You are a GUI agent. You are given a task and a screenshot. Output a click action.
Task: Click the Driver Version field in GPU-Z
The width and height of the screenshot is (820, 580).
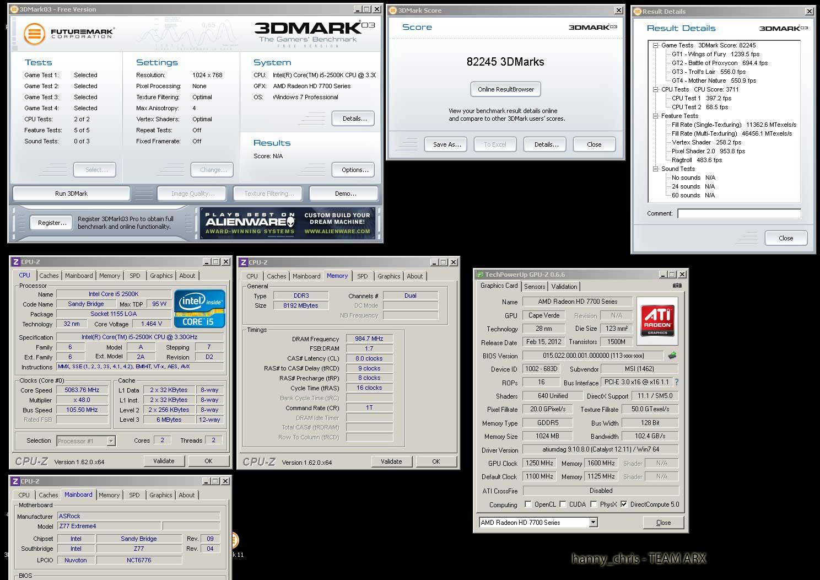(x=601, y=449)
